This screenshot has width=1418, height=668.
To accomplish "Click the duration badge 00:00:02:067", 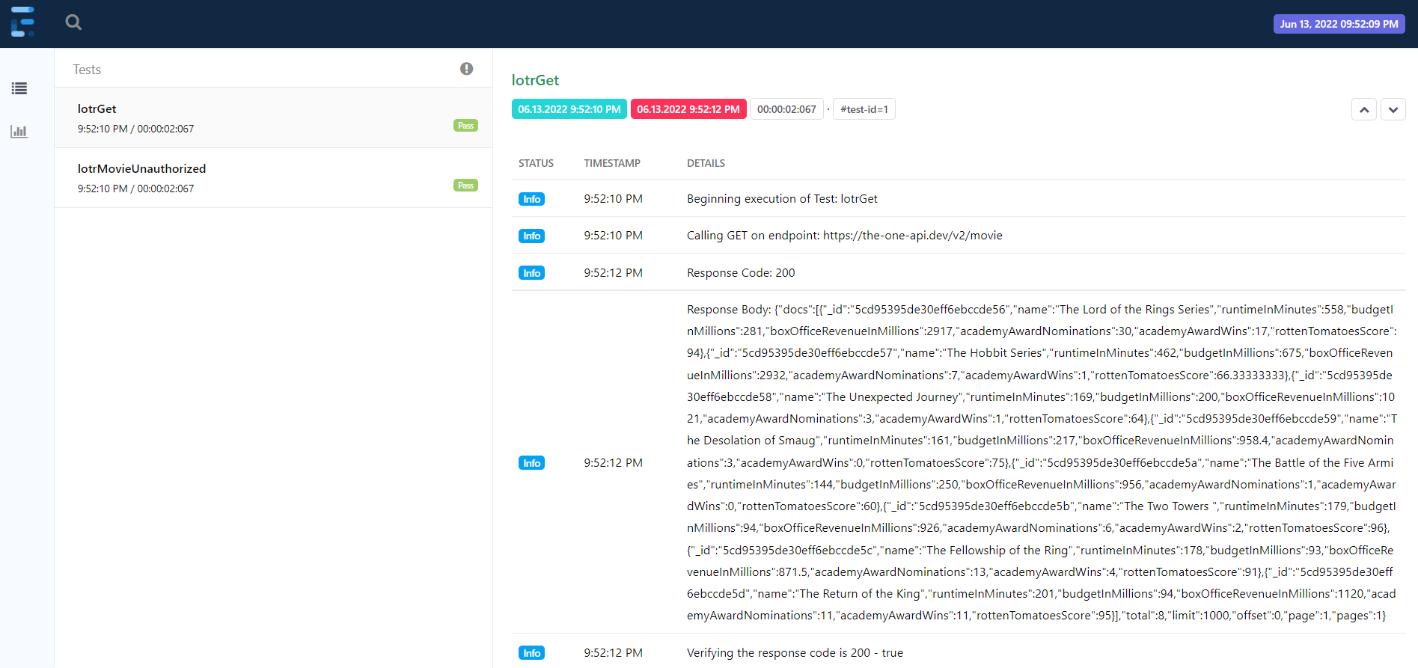I will (786, 109).
